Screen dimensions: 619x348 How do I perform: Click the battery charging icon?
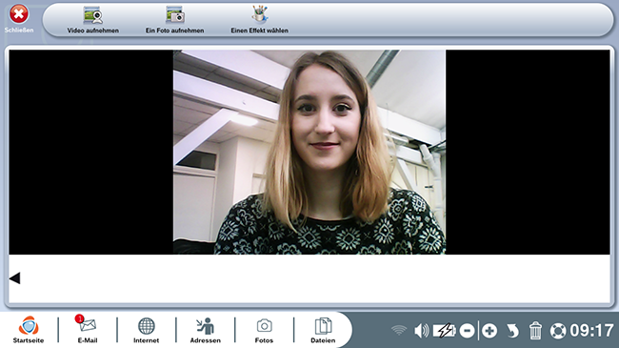tap(444, 331)
